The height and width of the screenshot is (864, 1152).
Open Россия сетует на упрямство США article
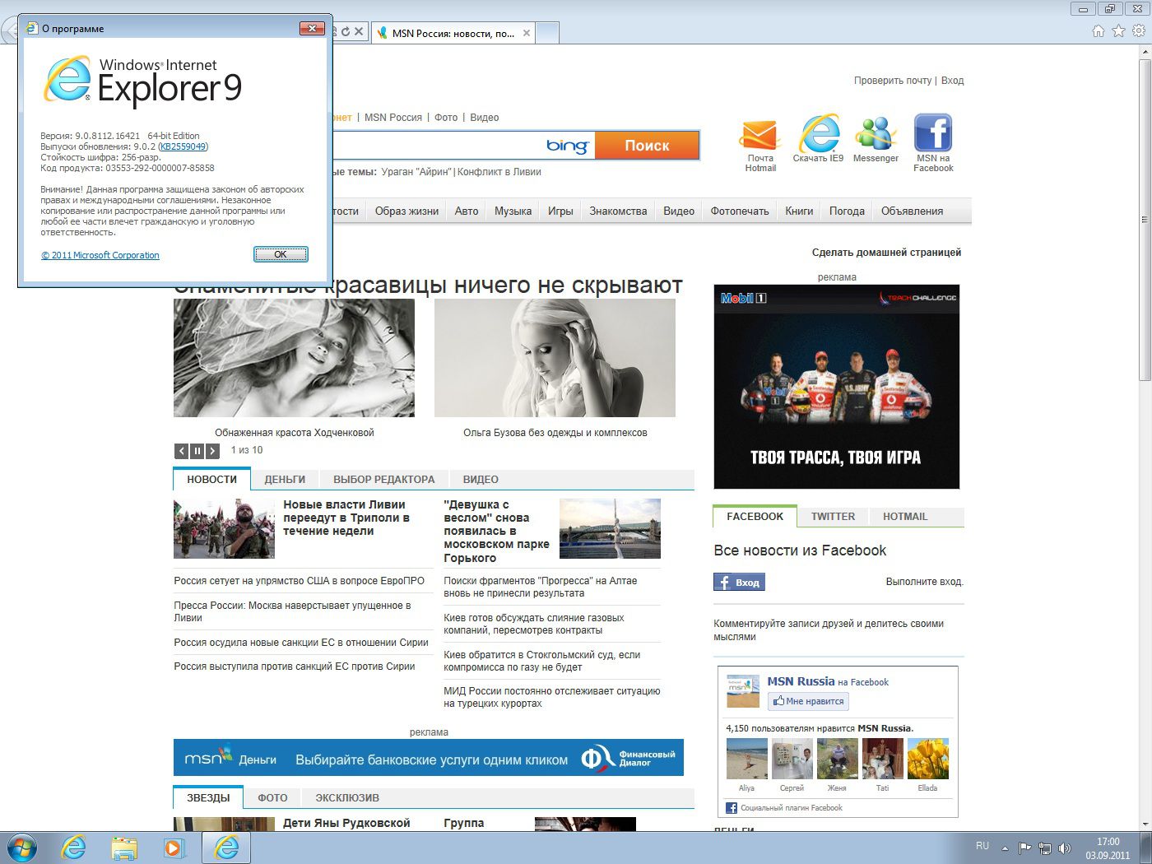[x=300, y=581]
